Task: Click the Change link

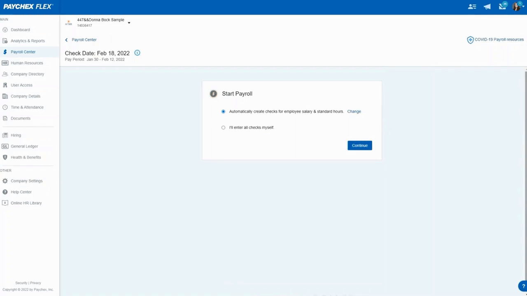Action: (354, 111)
